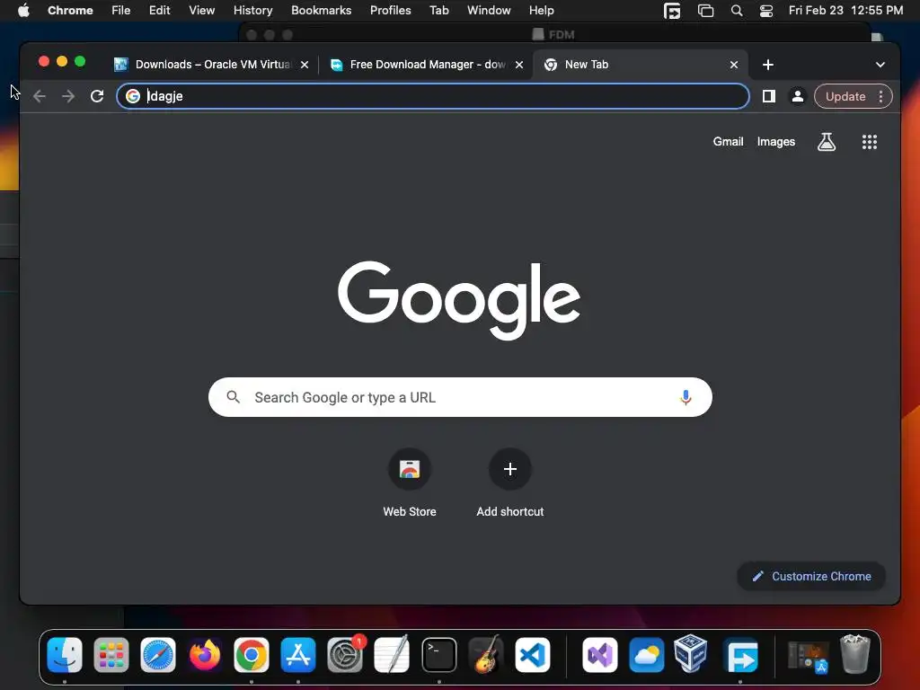Close the New Tab tab
This screenshot has width=920, height=690.
click(x=734, y=65)
